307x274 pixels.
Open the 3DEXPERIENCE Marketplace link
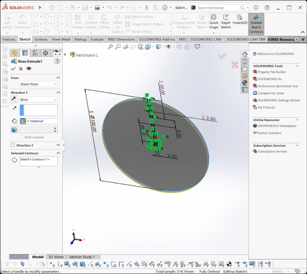[x=277, y=126]
